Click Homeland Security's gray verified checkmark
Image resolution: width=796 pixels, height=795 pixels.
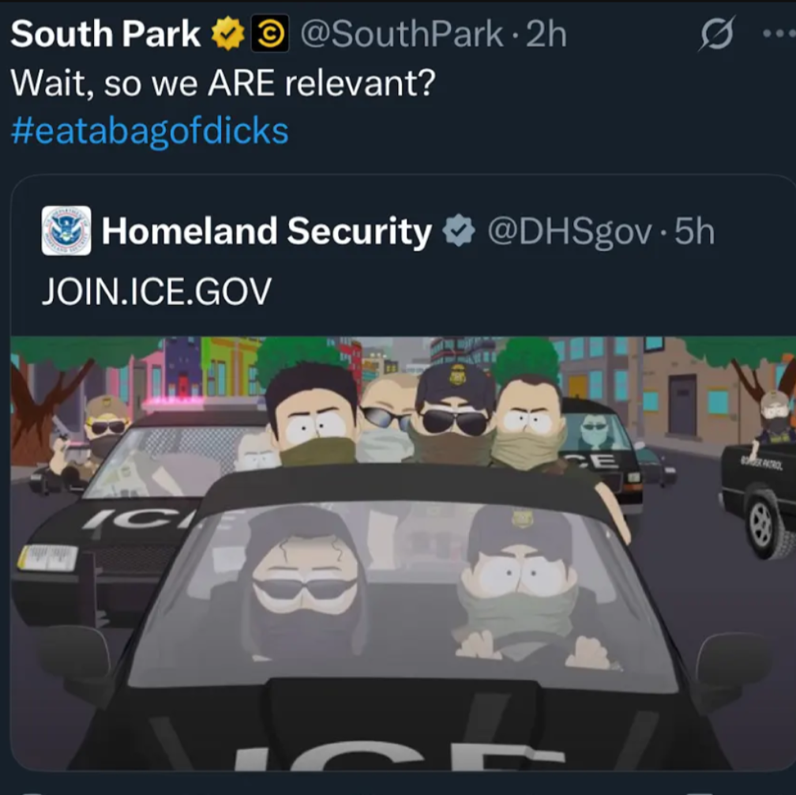[459, 231]
